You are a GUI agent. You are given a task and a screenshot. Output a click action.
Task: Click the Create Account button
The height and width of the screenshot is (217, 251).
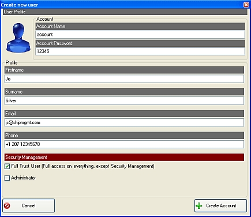coord(220,205)
